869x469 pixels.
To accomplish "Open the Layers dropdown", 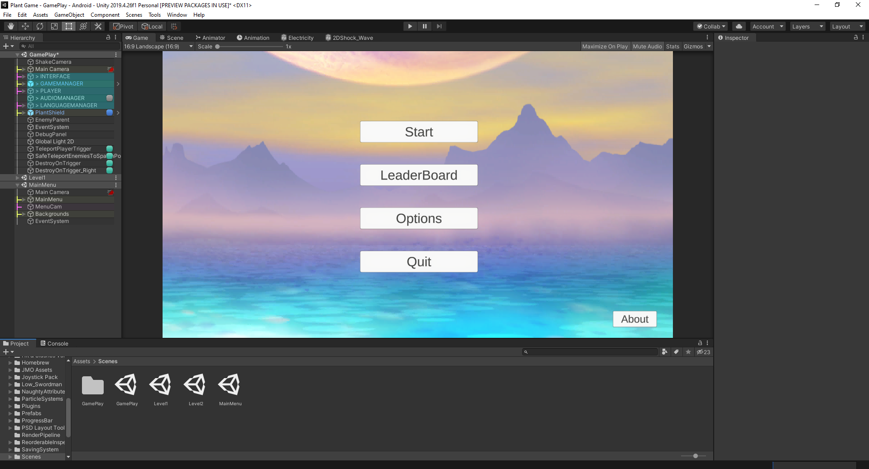I will tap(807, 27).
